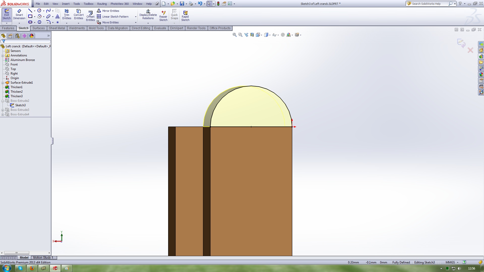Open Line tool dropdown arrow
This screenshot has height=272, width=484.
tap(35, 11)
